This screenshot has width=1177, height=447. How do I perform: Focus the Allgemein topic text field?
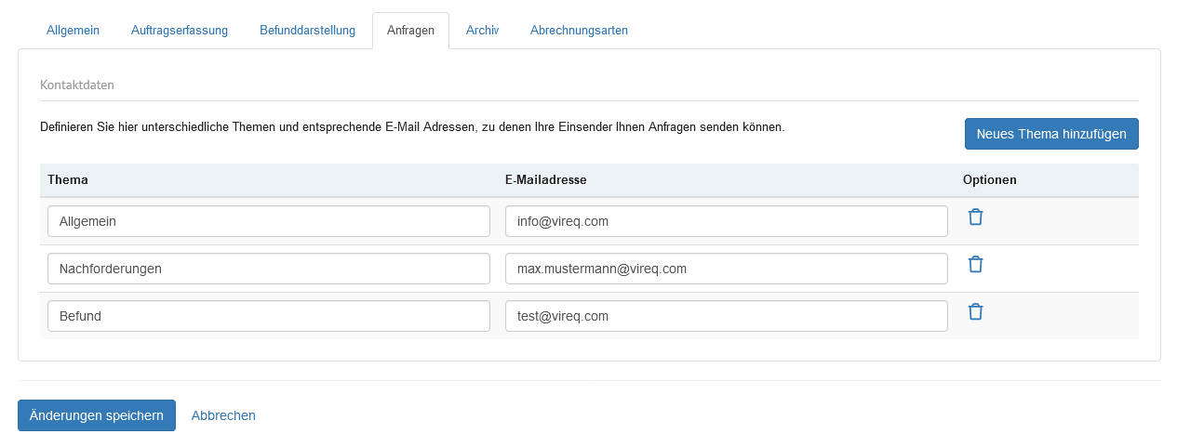point(268,221)
